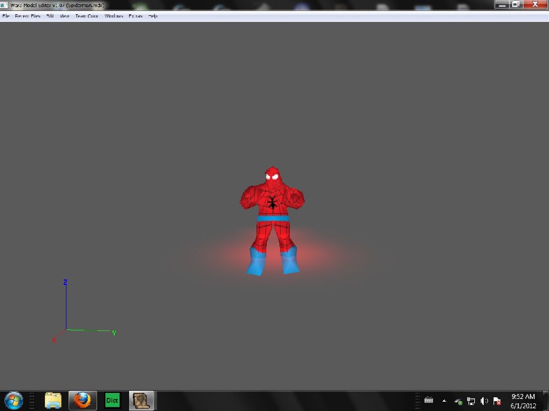Select the War3 Model Editor taskbar button

coord(142,401)
